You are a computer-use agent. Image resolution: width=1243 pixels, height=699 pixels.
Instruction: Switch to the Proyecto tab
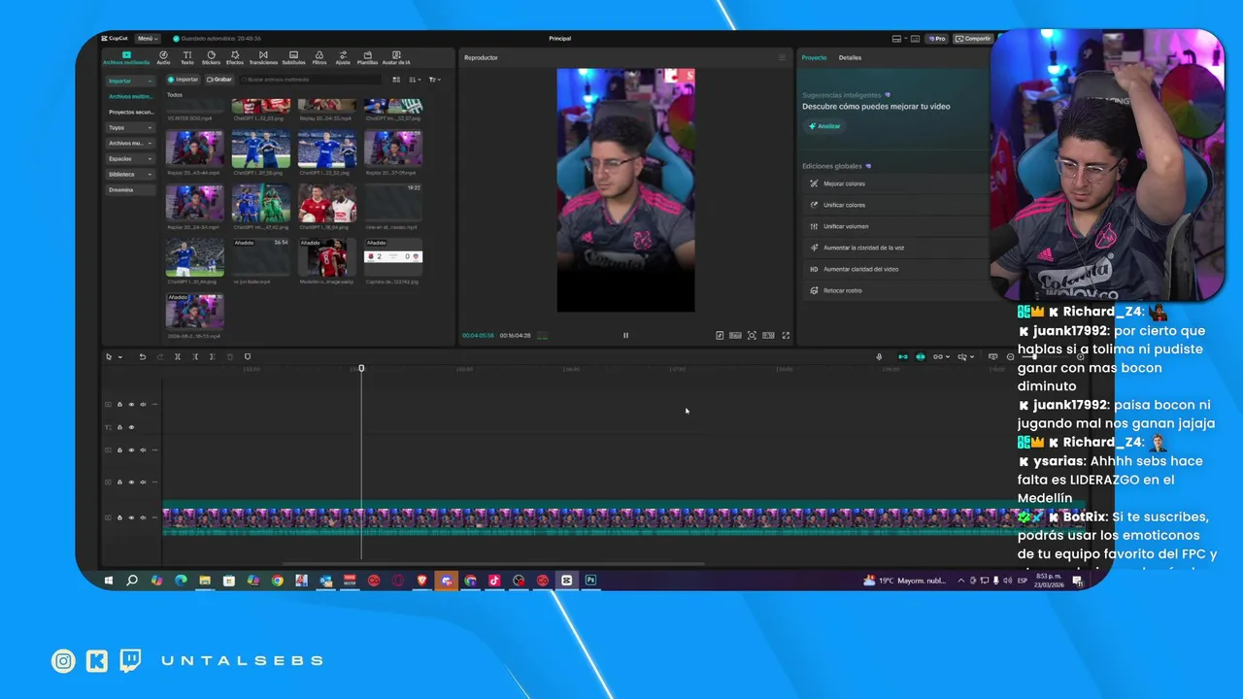(814, 57)
